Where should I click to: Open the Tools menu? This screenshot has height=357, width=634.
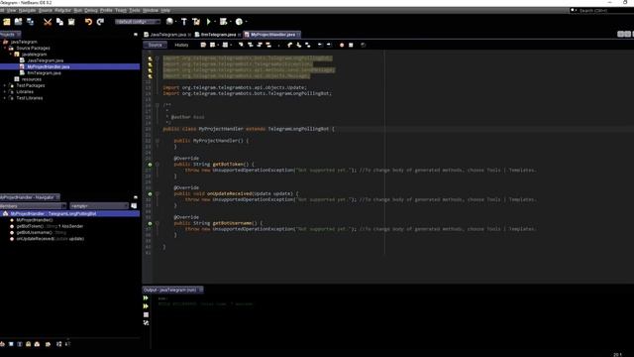[135, 10]
